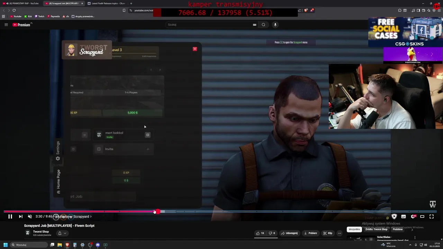Open the Brave VPN icon
Viewport: 443px width, 249px height.
(x=434, y=10)
